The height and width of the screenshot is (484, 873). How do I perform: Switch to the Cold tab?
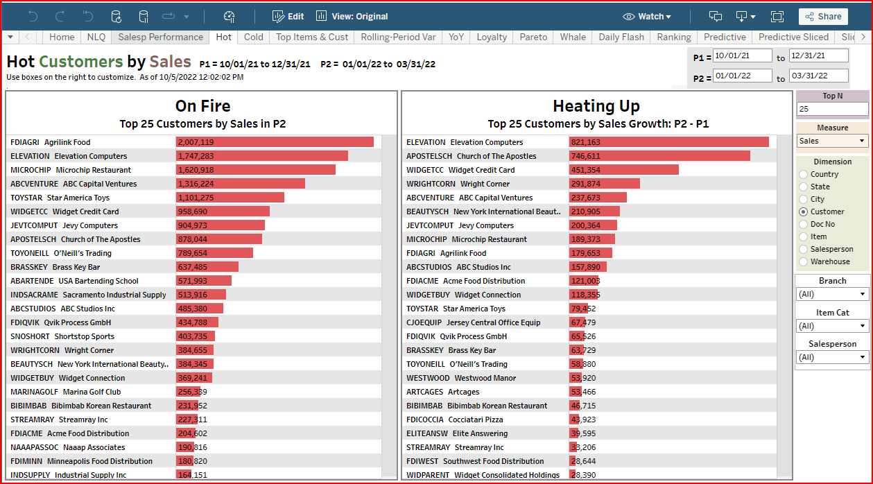pyautogui.click(x=254, y=37)
